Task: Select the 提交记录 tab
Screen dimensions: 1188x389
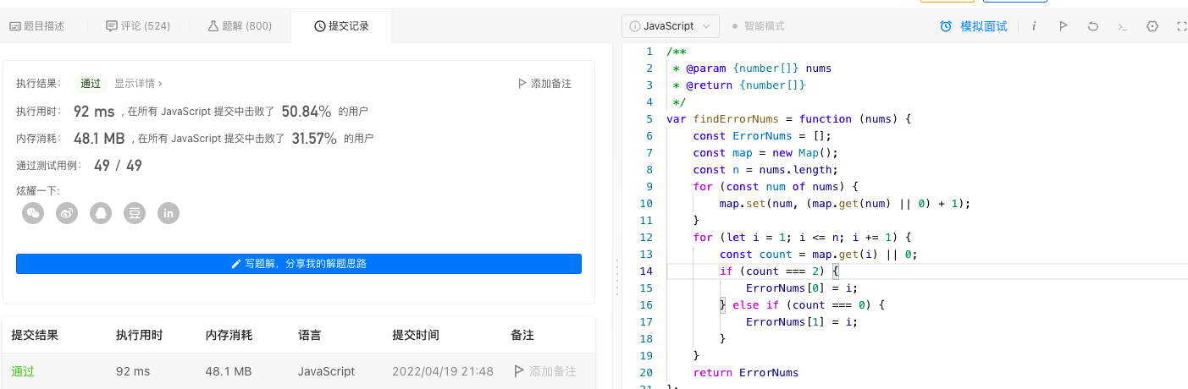Action: (341, 26)
